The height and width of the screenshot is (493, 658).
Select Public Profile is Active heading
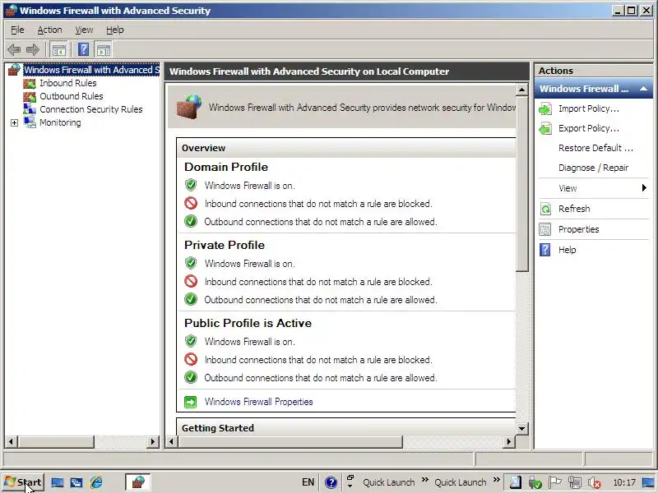(x=248, y=323)
